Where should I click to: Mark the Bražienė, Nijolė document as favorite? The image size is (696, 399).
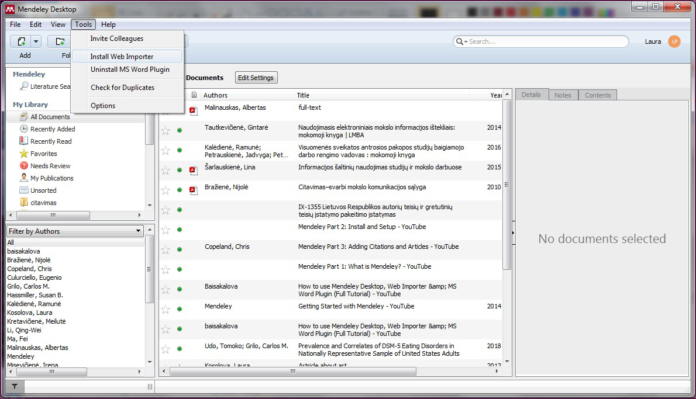pos(166,190)
